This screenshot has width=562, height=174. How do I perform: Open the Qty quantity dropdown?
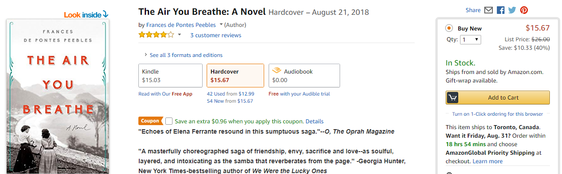pos(470,39)
